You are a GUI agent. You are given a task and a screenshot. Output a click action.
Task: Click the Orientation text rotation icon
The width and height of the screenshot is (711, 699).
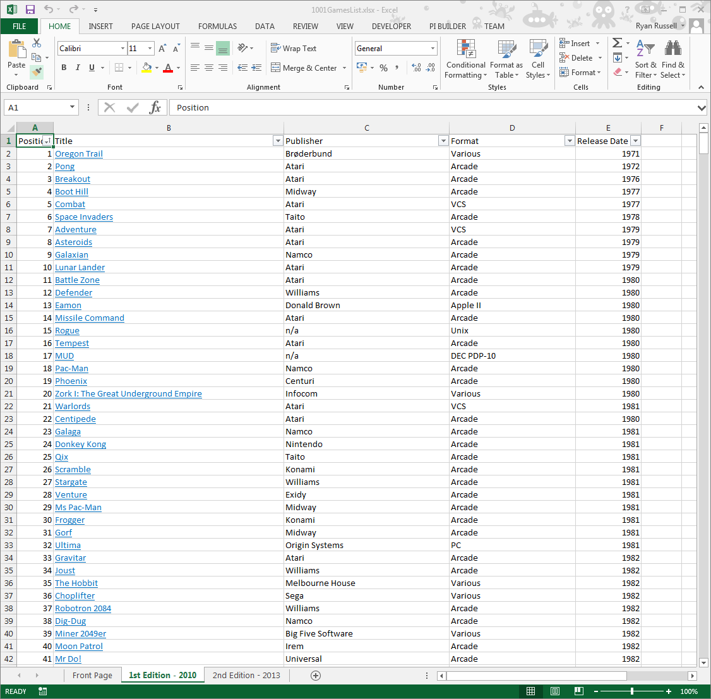pos(243,47)
